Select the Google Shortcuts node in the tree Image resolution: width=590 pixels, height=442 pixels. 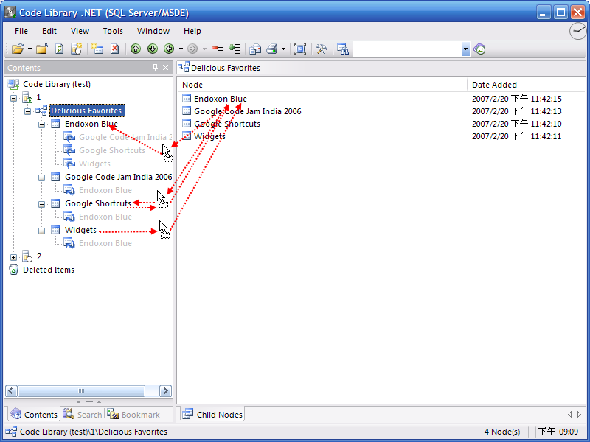(x=98, y=203)
